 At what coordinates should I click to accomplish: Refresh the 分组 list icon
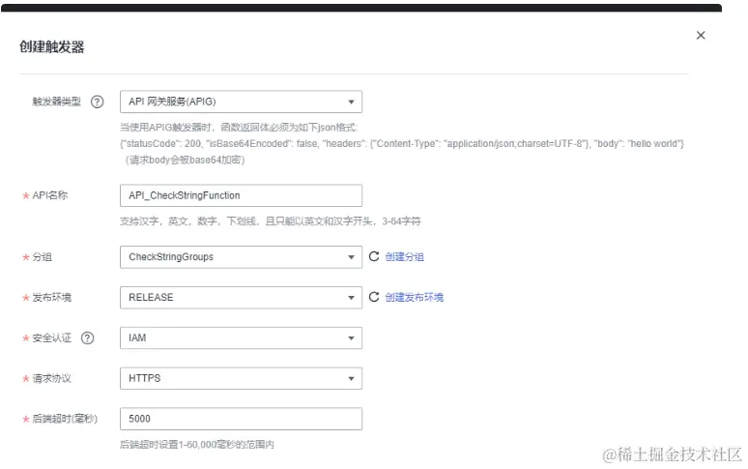(374, 256)
